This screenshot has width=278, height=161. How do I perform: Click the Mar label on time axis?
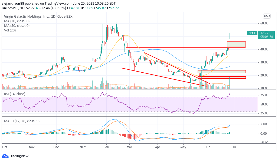129,147
